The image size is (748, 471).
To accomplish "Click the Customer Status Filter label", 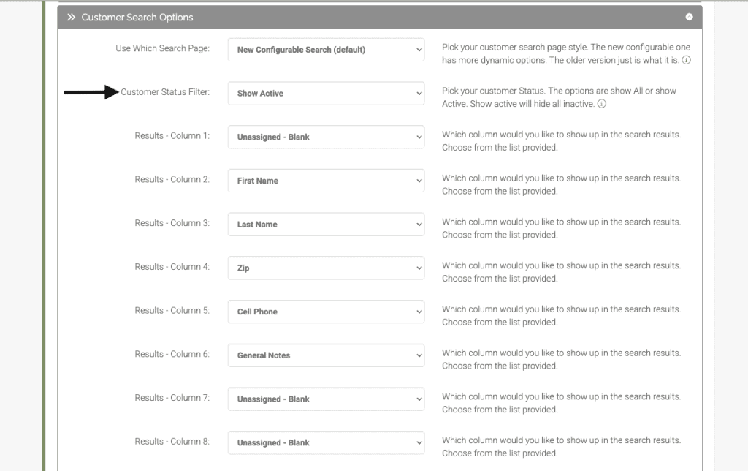I will coord(165,92).
